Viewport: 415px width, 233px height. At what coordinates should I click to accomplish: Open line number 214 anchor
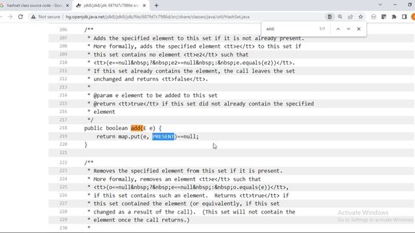point(64,95)
